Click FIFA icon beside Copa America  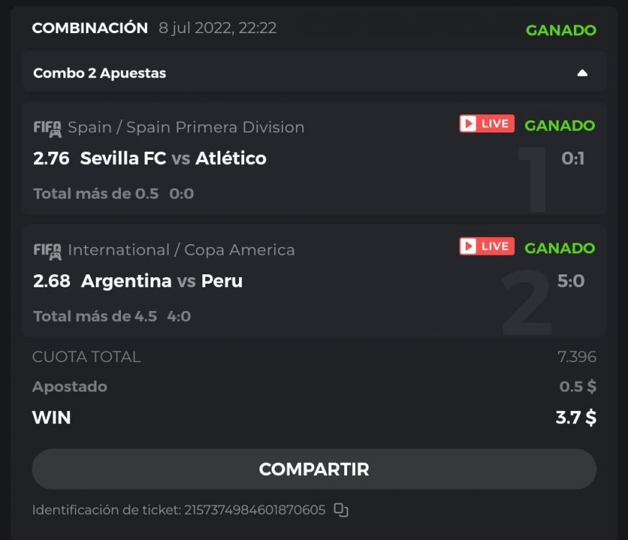[47, 251]
